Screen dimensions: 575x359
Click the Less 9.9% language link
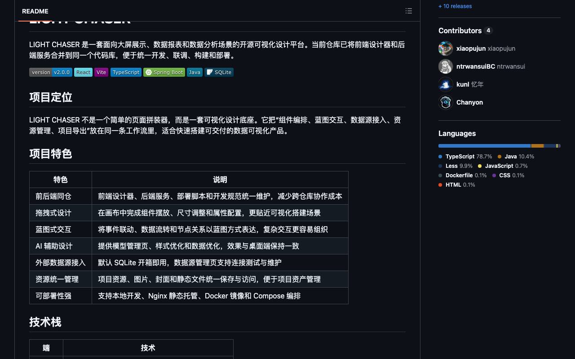coord(456,166)
